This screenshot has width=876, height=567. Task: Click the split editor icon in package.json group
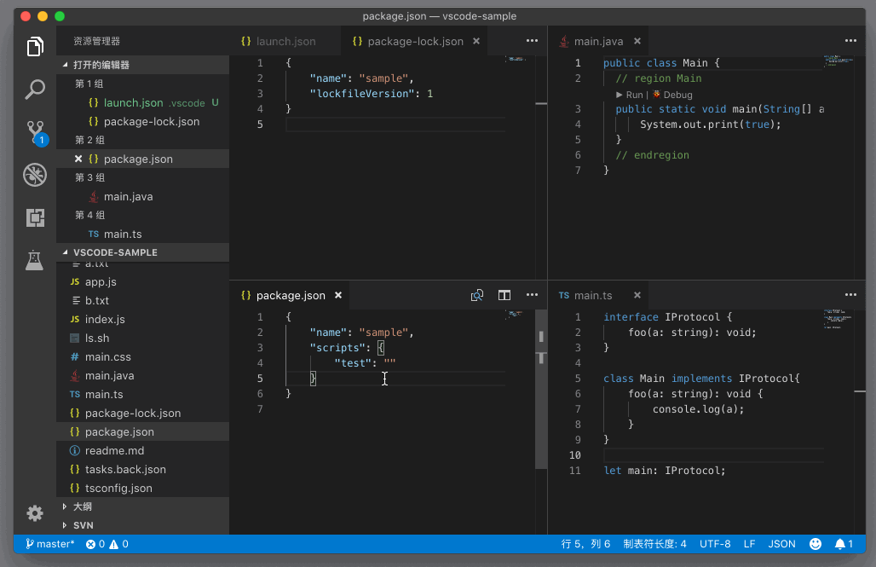pos(504,295)
